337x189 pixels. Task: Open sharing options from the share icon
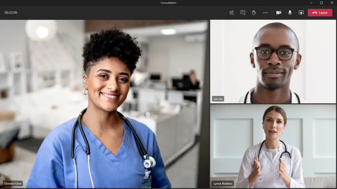click(x=301, y=12)
